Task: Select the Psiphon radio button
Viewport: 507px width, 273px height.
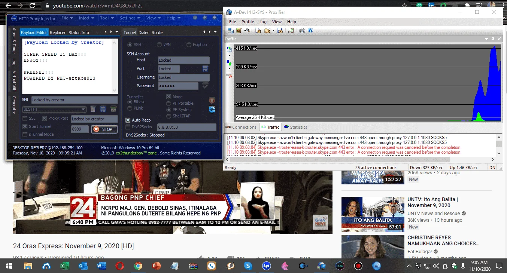Action: click(x=189, y=45)
